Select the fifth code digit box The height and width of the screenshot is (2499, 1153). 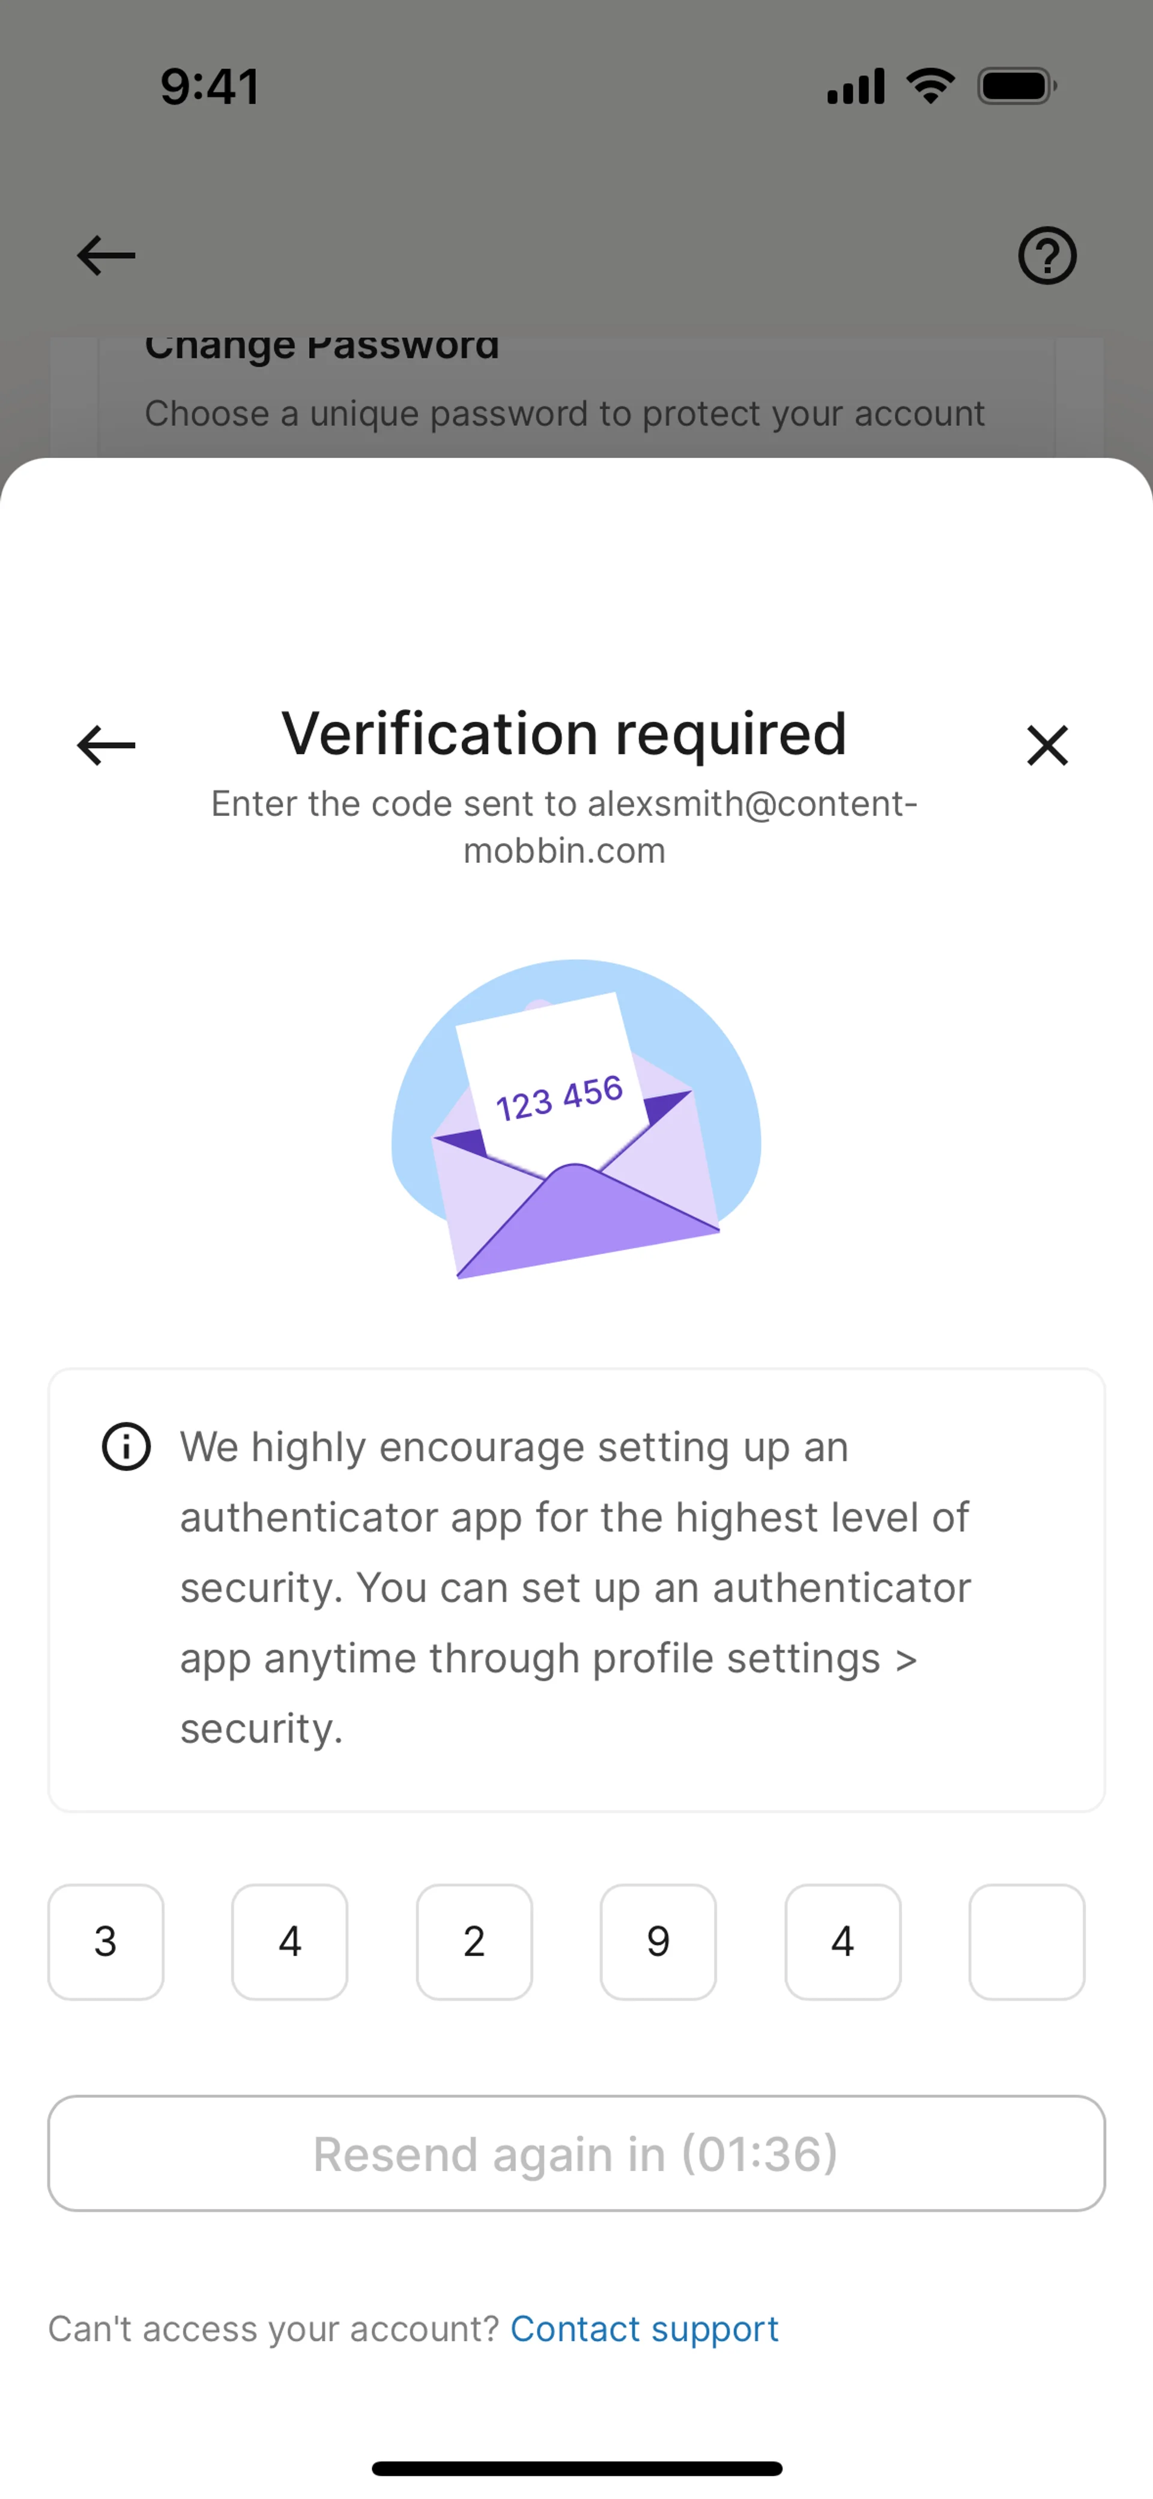(843, 1942)
